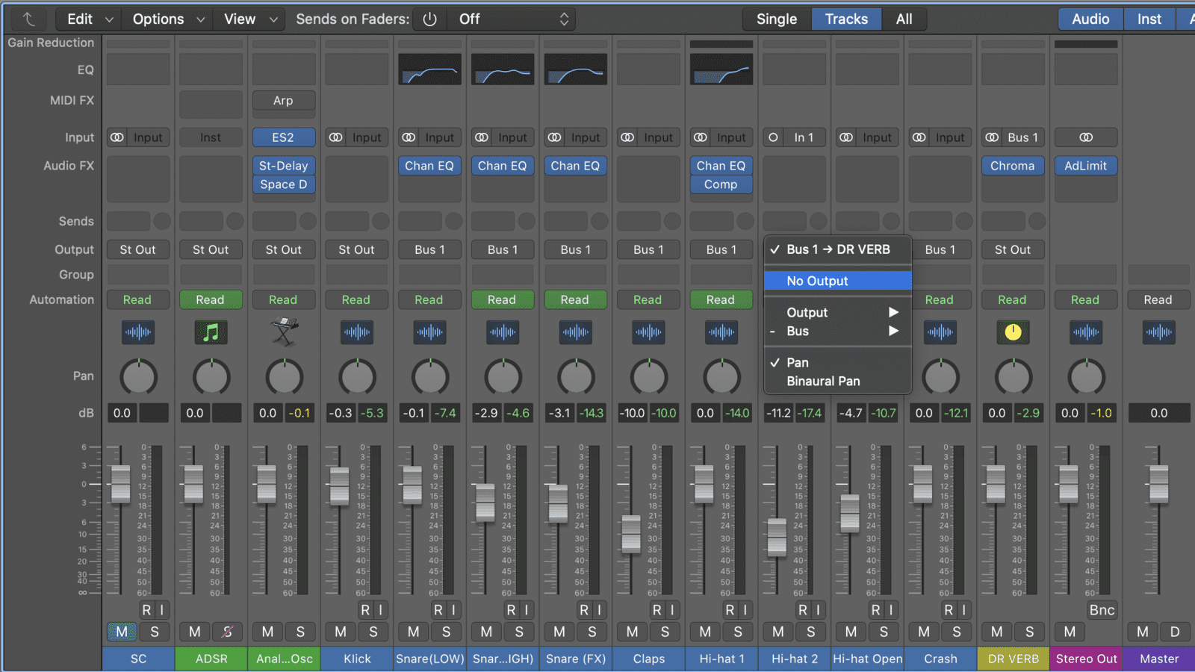Screen dimensions: 1195x672
Task: Open Comp plugin on Hi-hat 1
Action: coord(721,184)
